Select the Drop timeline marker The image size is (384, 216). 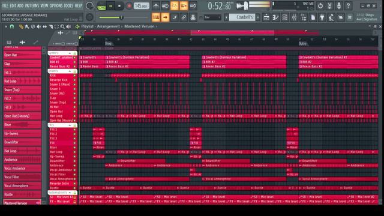[x=108, y=43]
